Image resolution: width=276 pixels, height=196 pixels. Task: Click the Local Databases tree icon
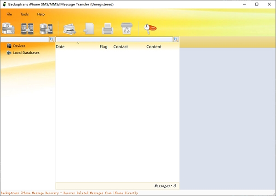pos(9,53)
